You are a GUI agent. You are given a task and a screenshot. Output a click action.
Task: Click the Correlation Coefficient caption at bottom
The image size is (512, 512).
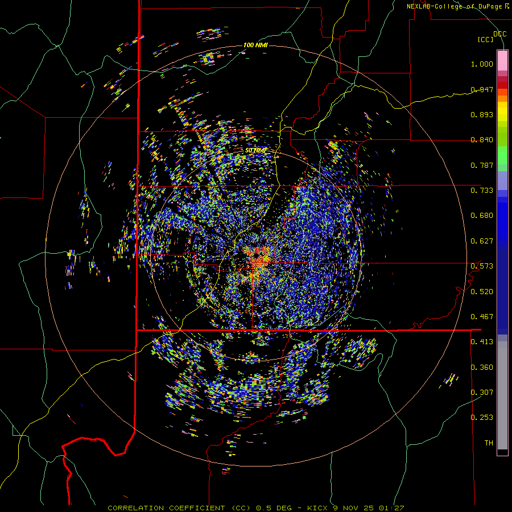[255, 508]
